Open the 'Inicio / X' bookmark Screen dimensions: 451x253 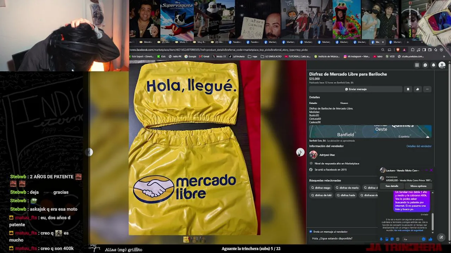tap(219, 56)
